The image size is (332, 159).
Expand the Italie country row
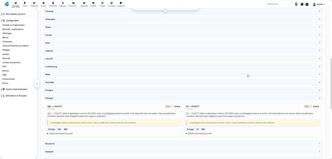183,43
